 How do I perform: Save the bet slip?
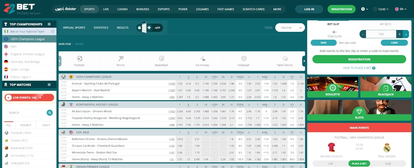(323, 43)
